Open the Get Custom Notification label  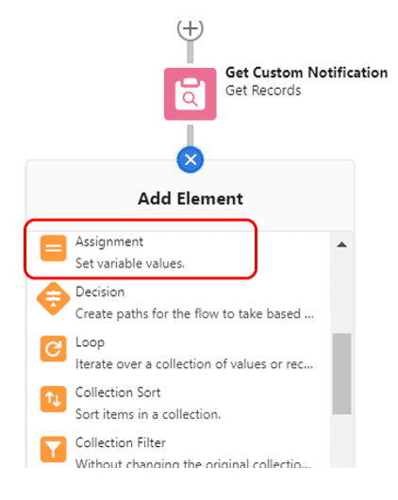click(307, 73)
